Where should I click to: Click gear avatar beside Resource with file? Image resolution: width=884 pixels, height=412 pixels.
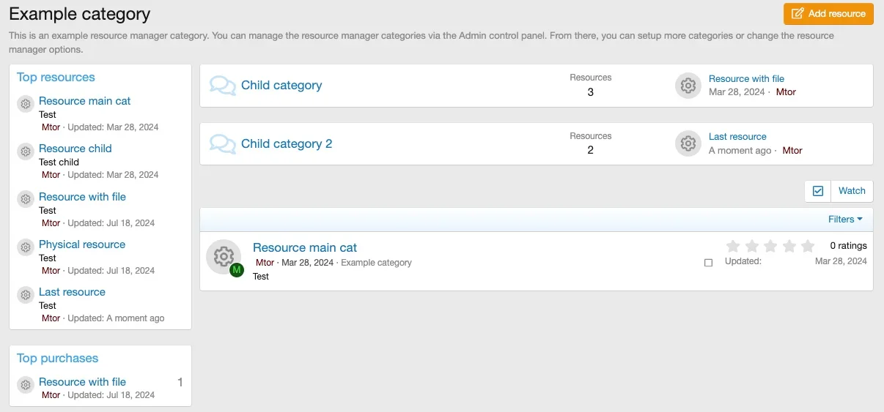[x=688, y=86]
